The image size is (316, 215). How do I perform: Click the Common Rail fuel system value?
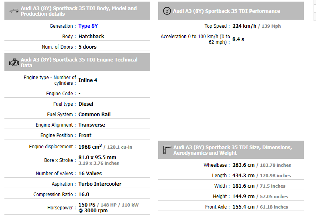tap(94, 115)
